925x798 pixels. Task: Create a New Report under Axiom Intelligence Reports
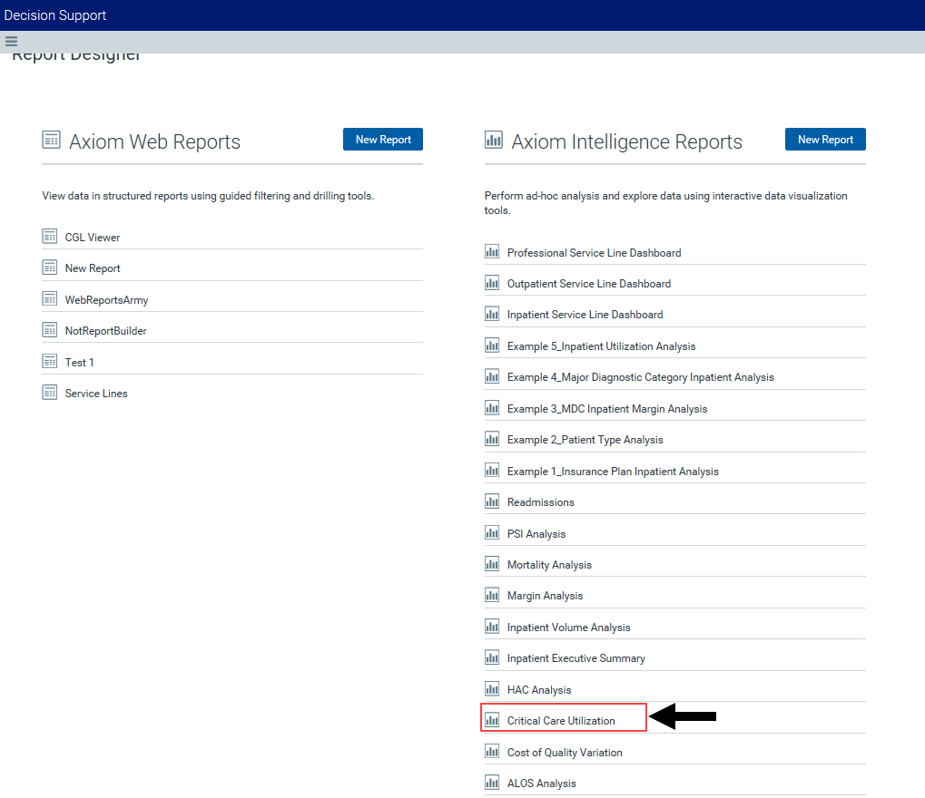pyautogui.click(x=825, y=139)
